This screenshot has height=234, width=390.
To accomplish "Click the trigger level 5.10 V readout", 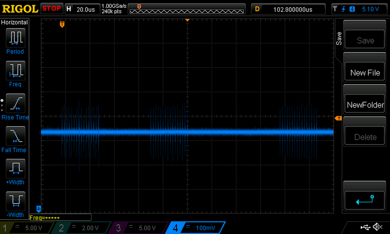I will [370, 9].
